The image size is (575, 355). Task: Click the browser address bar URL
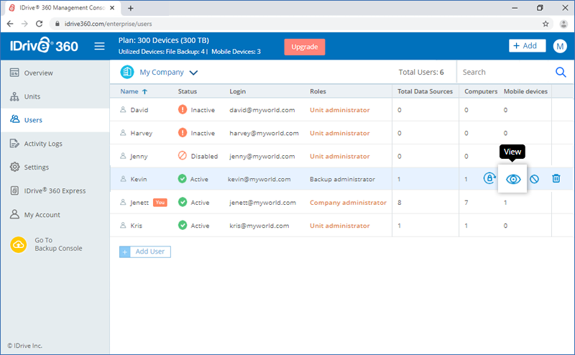pyautogui.click(x=109, y=24)
